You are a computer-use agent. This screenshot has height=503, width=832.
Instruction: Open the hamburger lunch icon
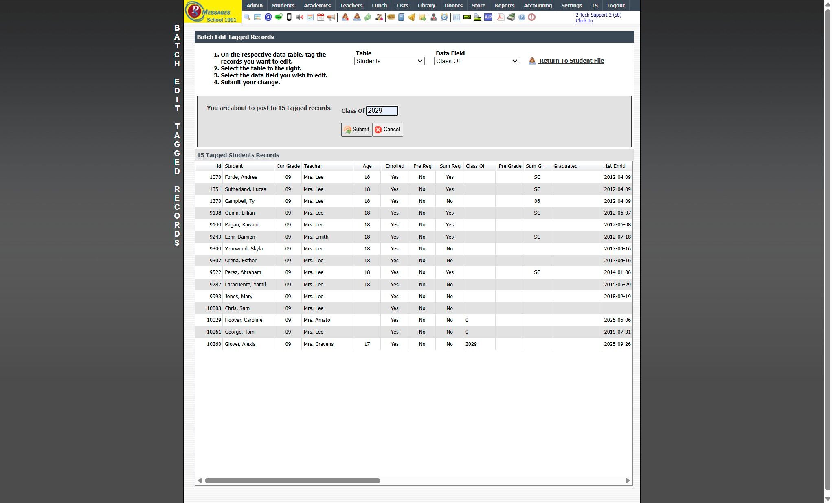pos(391,18)
